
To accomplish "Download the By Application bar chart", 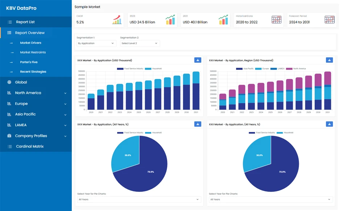I will pos(198,60).
